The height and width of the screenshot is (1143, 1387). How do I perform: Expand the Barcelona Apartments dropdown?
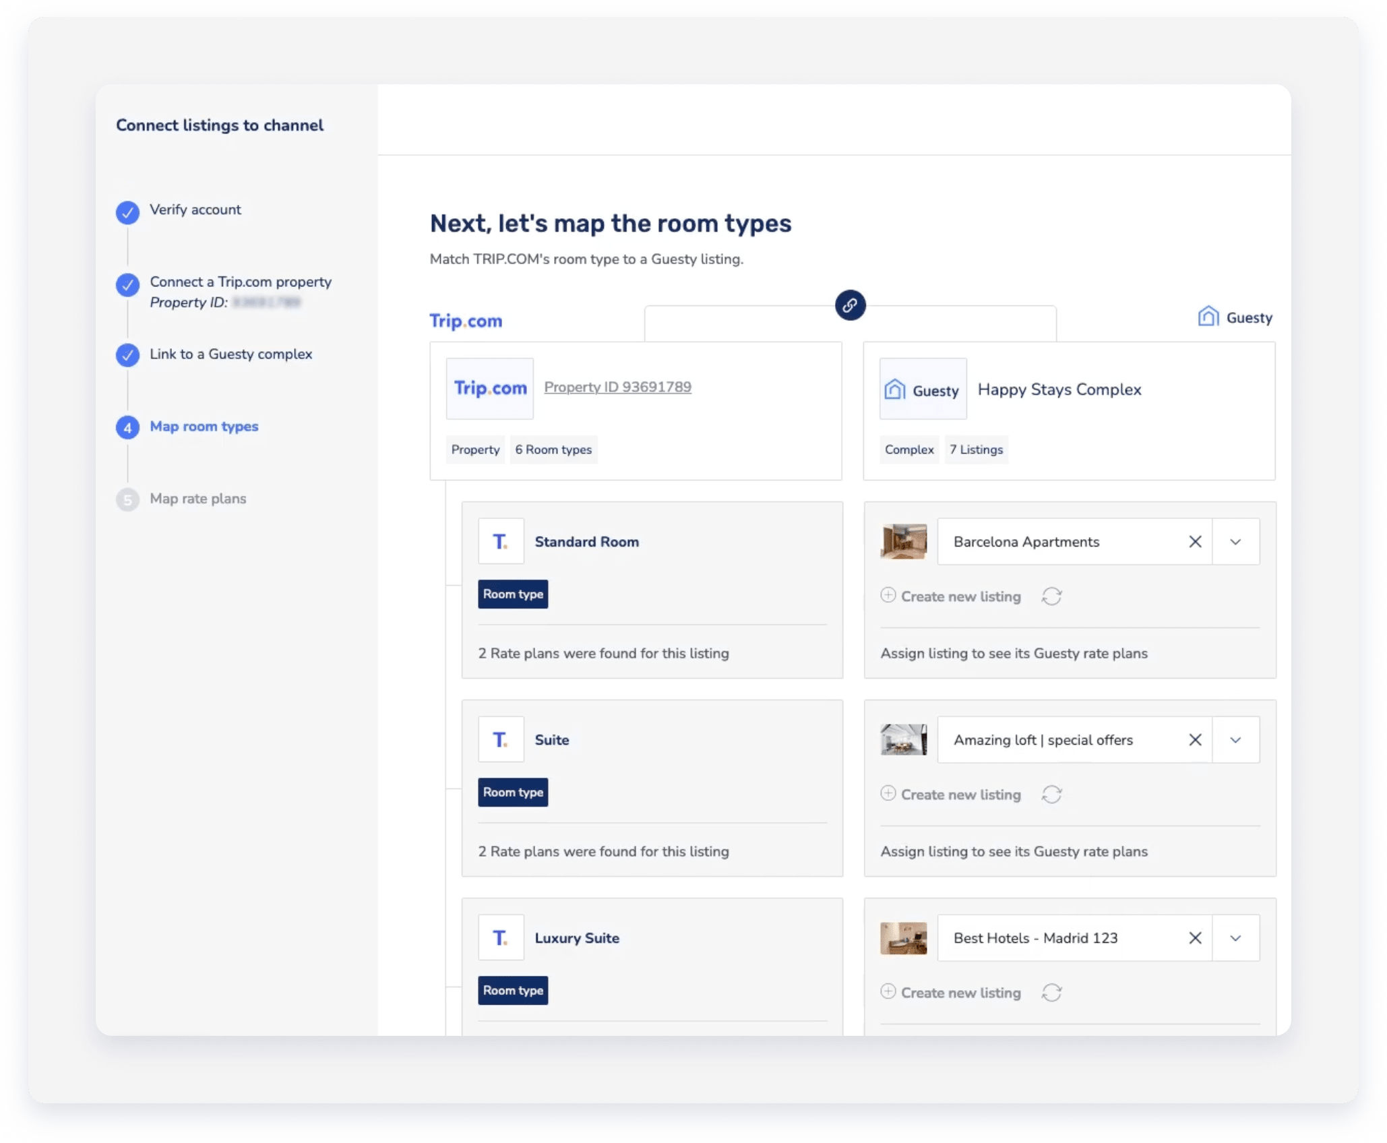click(x=1235, y=542)
